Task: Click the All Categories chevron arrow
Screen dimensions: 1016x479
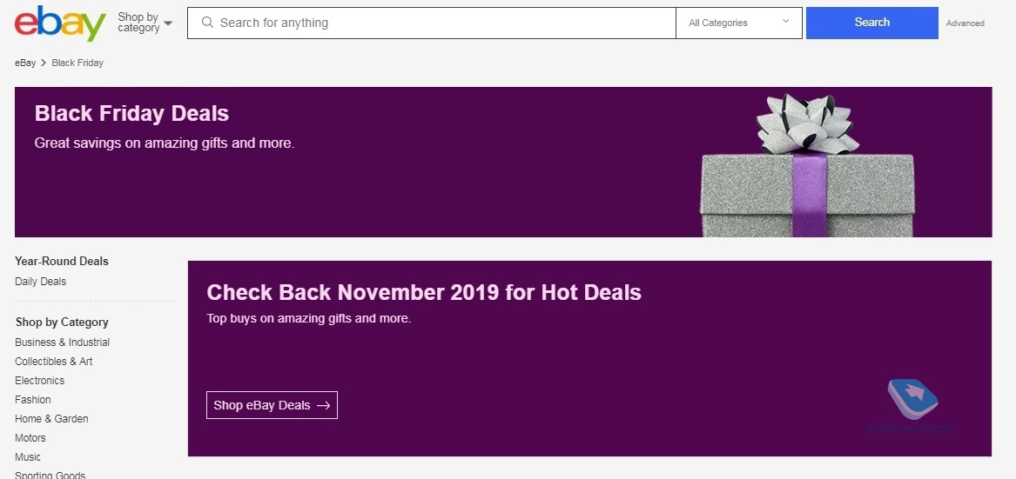Action: pos(786,22)
